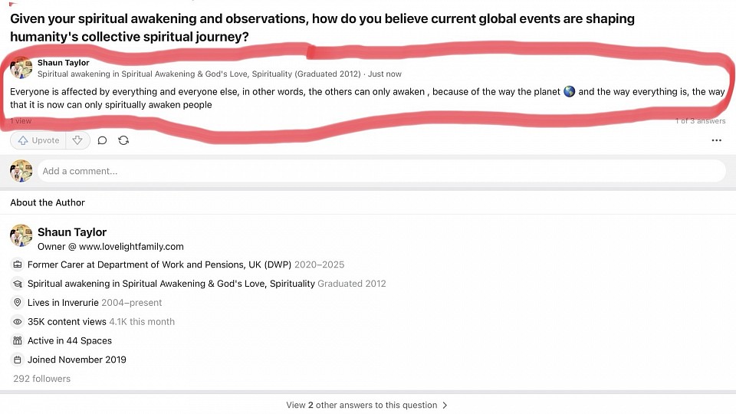Click the avatar beside the comment box
Viewport: 736px width, 414px height.
(x=21, y=171)
